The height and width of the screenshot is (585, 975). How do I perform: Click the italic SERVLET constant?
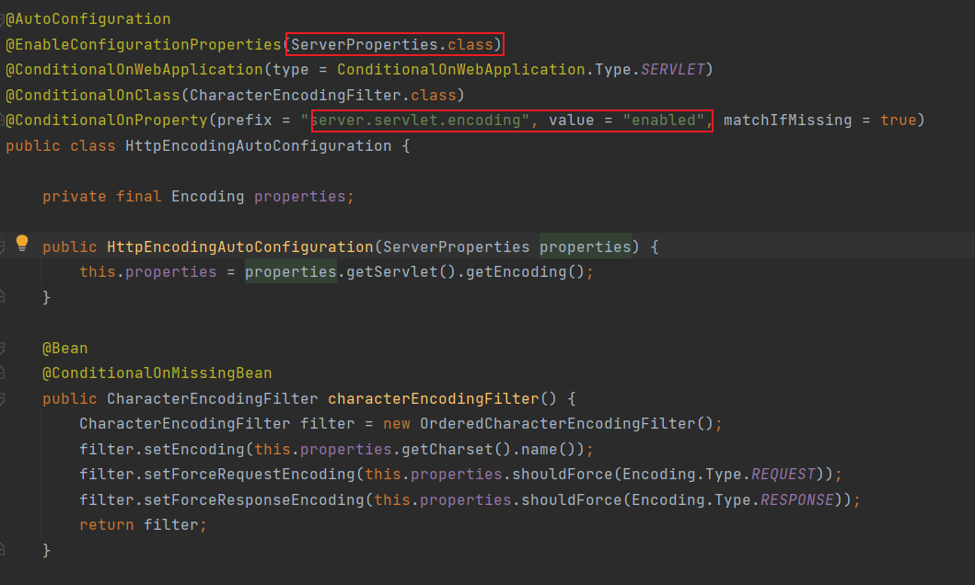tap(673, 70)
